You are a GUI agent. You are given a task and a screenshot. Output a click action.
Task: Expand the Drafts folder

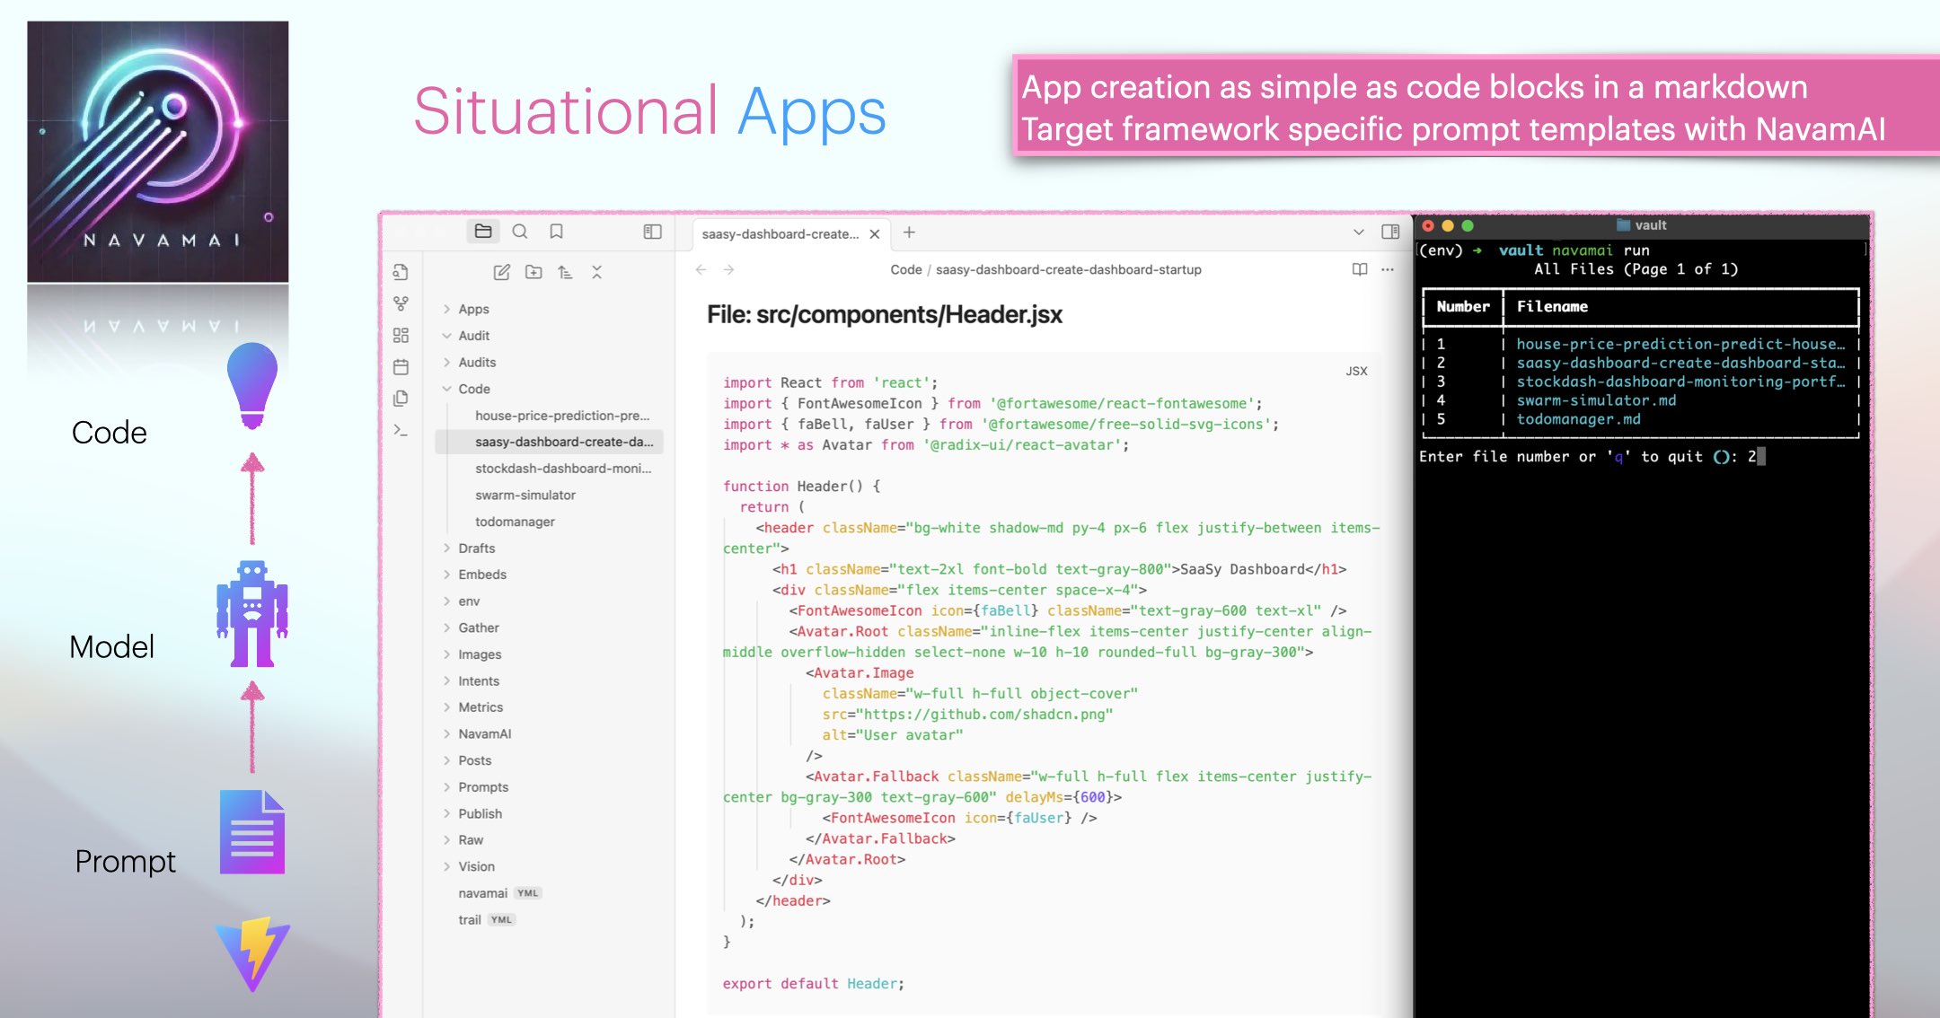(x=476, y=548)
